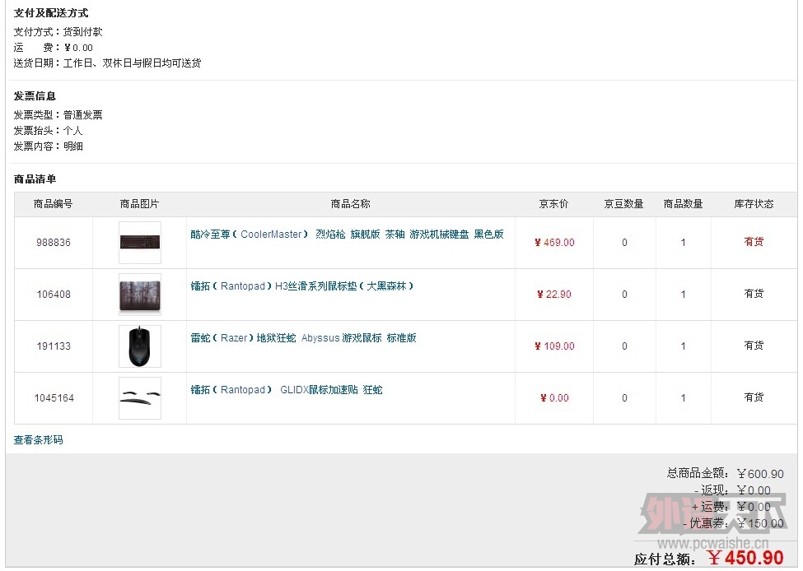Click the 应付总额 ¥450.90 total

709,558
